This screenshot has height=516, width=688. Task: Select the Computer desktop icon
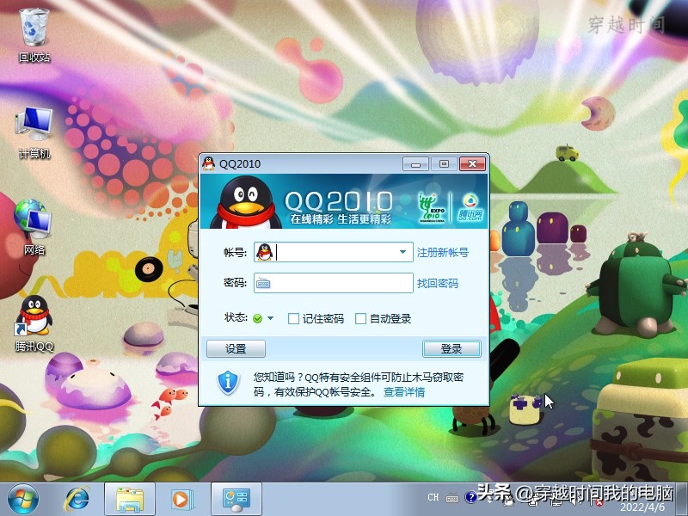coord(34,133)
